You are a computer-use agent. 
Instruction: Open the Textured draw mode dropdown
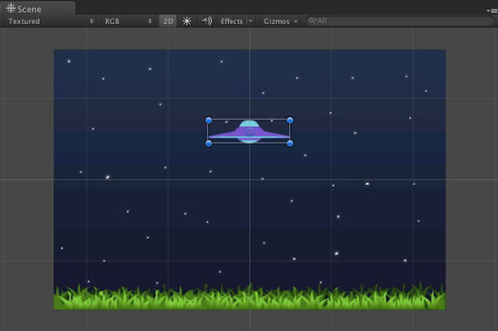(x=51, y=22)
